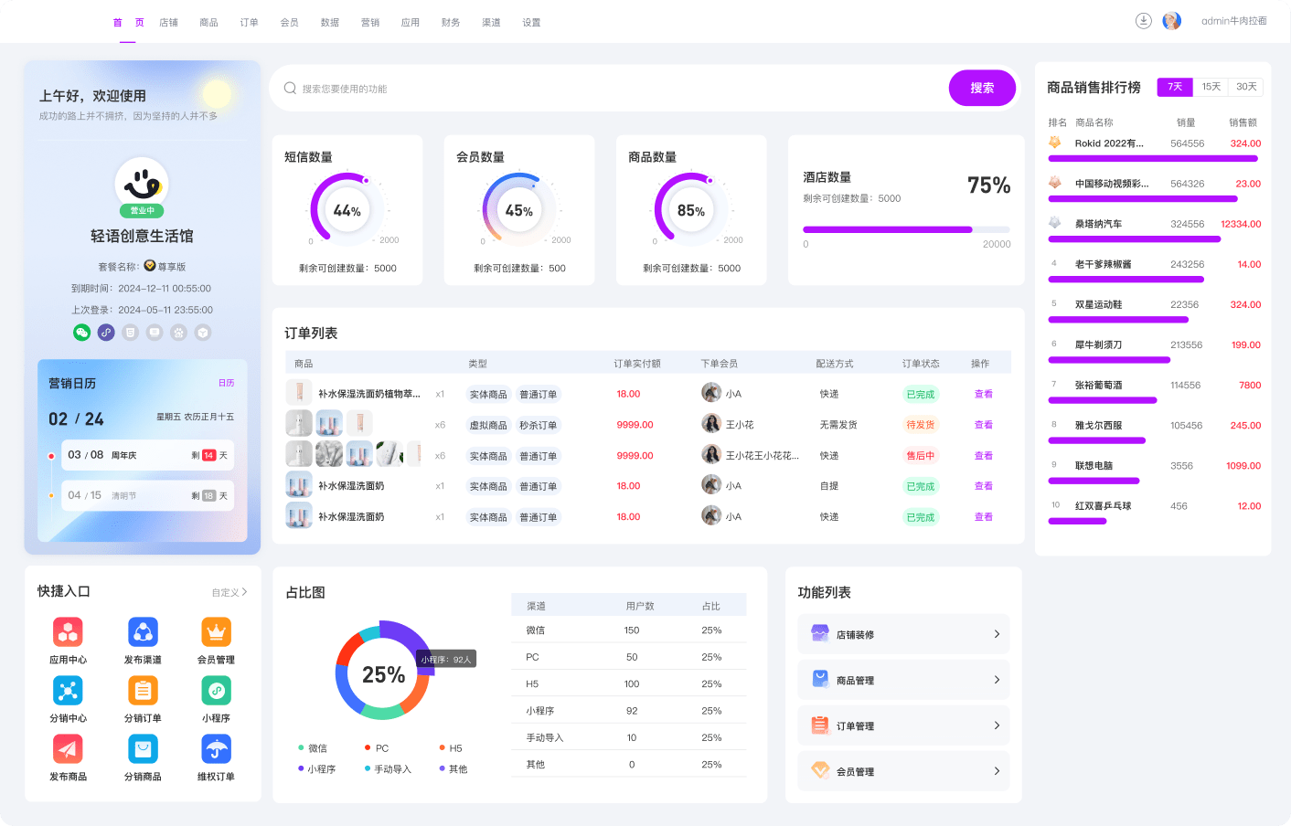This screenshot has width=1291, height=826.
Task: Click the 发布渠道 quick entry icon
Action: pos(143,632)
